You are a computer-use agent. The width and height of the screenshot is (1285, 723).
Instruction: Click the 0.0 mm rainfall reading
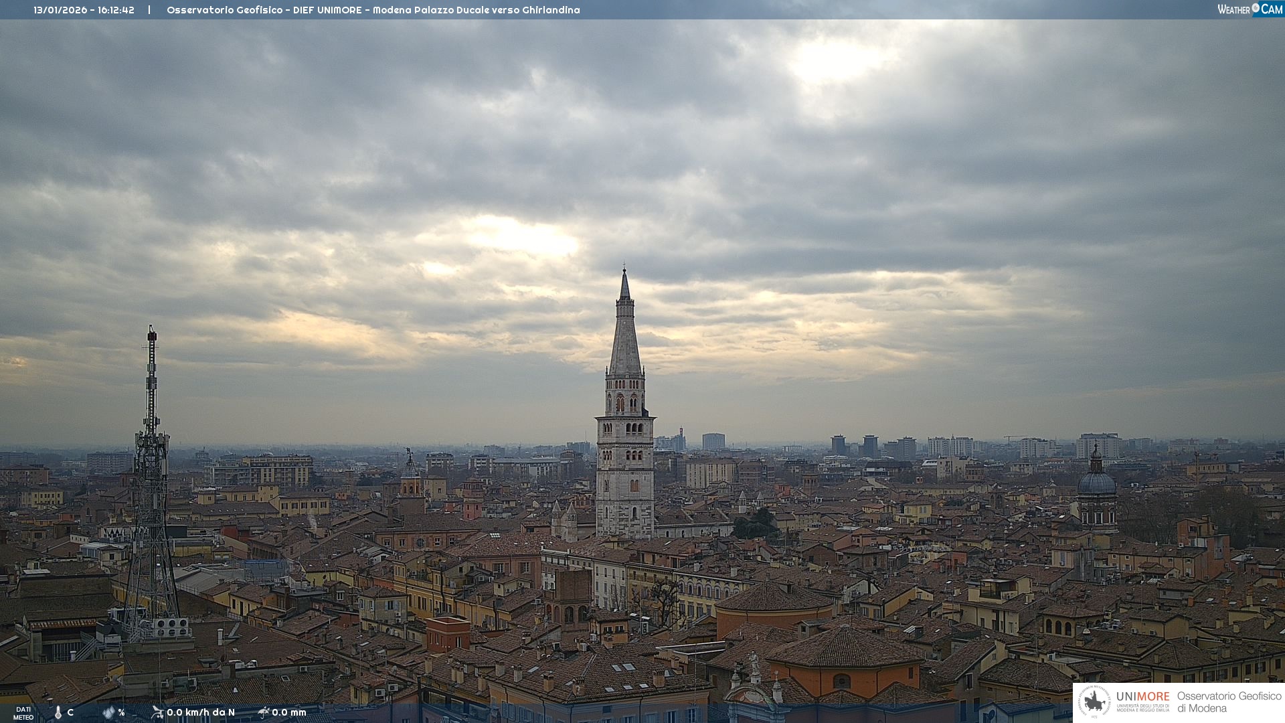click(289, 712)
